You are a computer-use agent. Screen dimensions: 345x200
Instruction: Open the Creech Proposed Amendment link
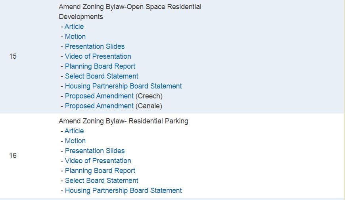(x=99, y=96)
